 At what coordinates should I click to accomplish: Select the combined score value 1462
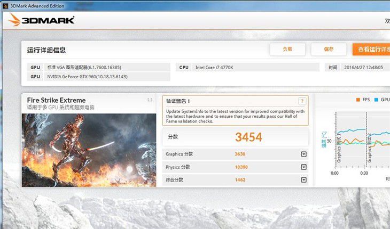pos(240,180)
